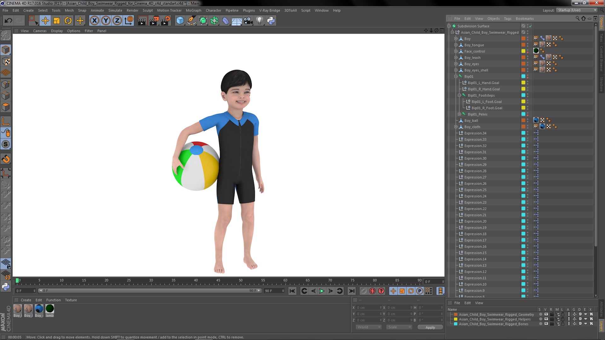Go to start of animation
Viewport: 605px width, 340px height.
coord(292,291)
